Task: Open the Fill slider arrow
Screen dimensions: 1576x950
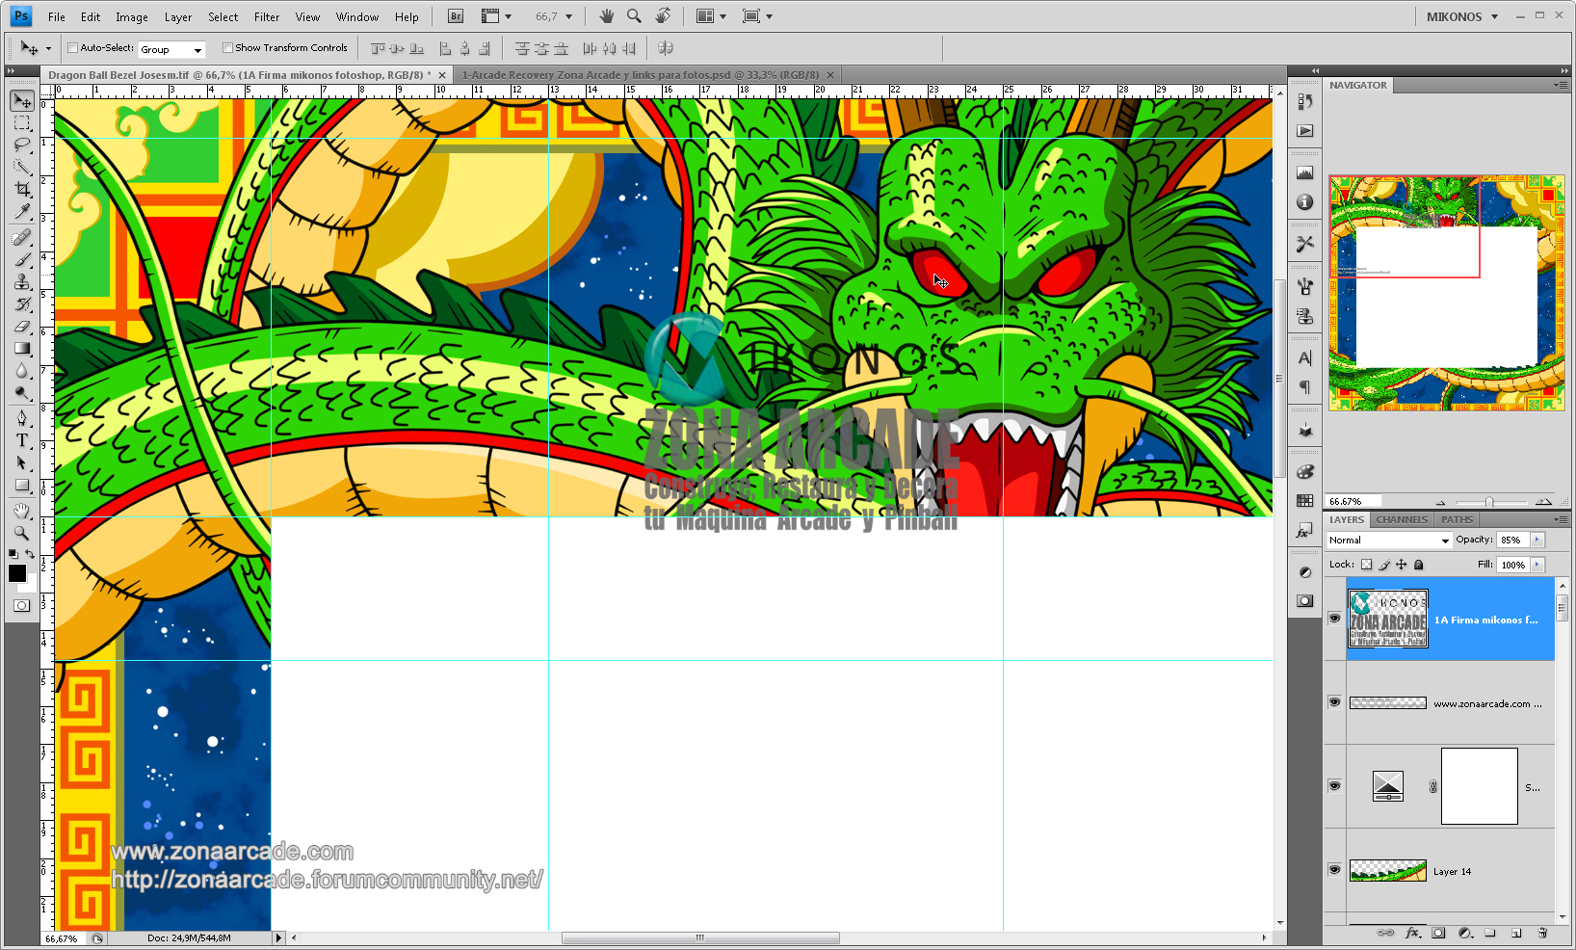Action: 1537,565
